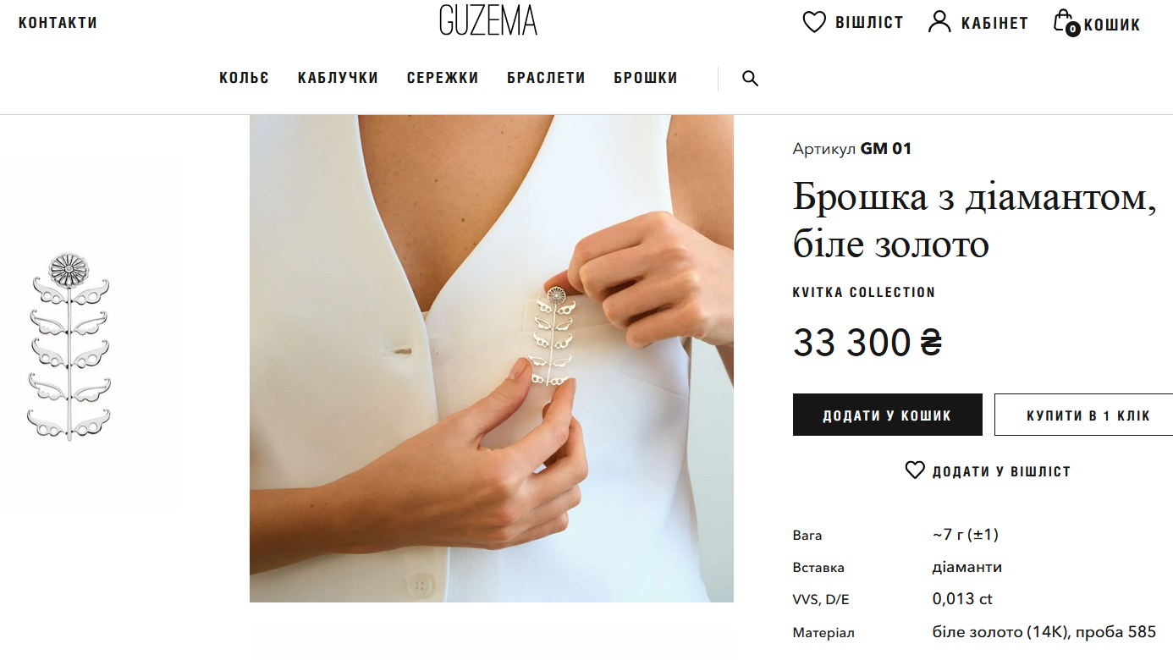Open the Кольє menu category

245,78
